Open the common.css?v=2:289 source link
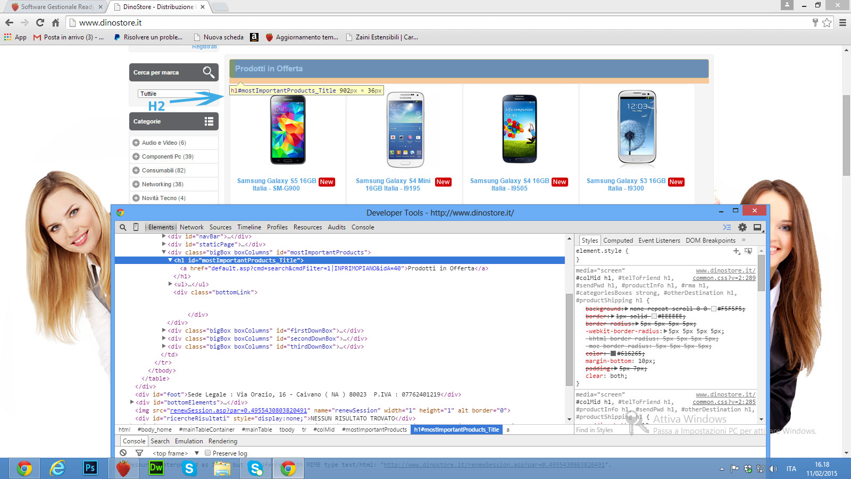Screen dimensions: 851x479 coord(724,278)
